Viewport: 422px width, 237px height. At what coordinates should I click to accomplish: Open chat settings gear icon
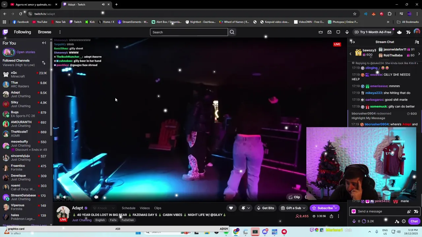pyautogui.click(x=404, y=221)
